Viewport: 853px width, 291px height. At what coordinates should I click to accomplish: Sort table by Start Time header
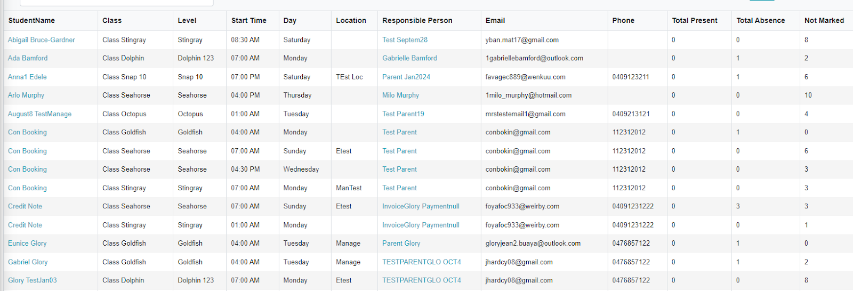(x=248, y=21)
